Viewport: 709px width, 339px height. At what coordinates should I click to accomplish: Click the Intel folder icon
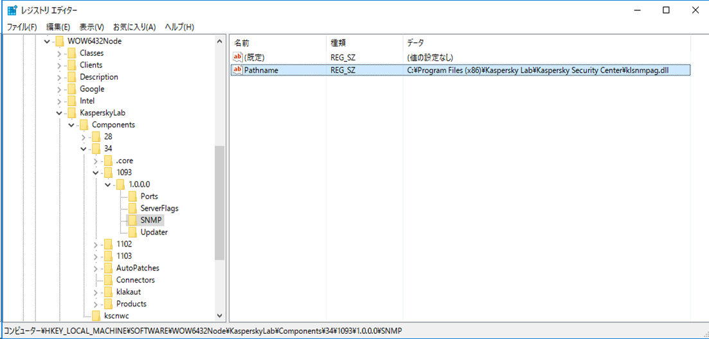click(72, 101)
